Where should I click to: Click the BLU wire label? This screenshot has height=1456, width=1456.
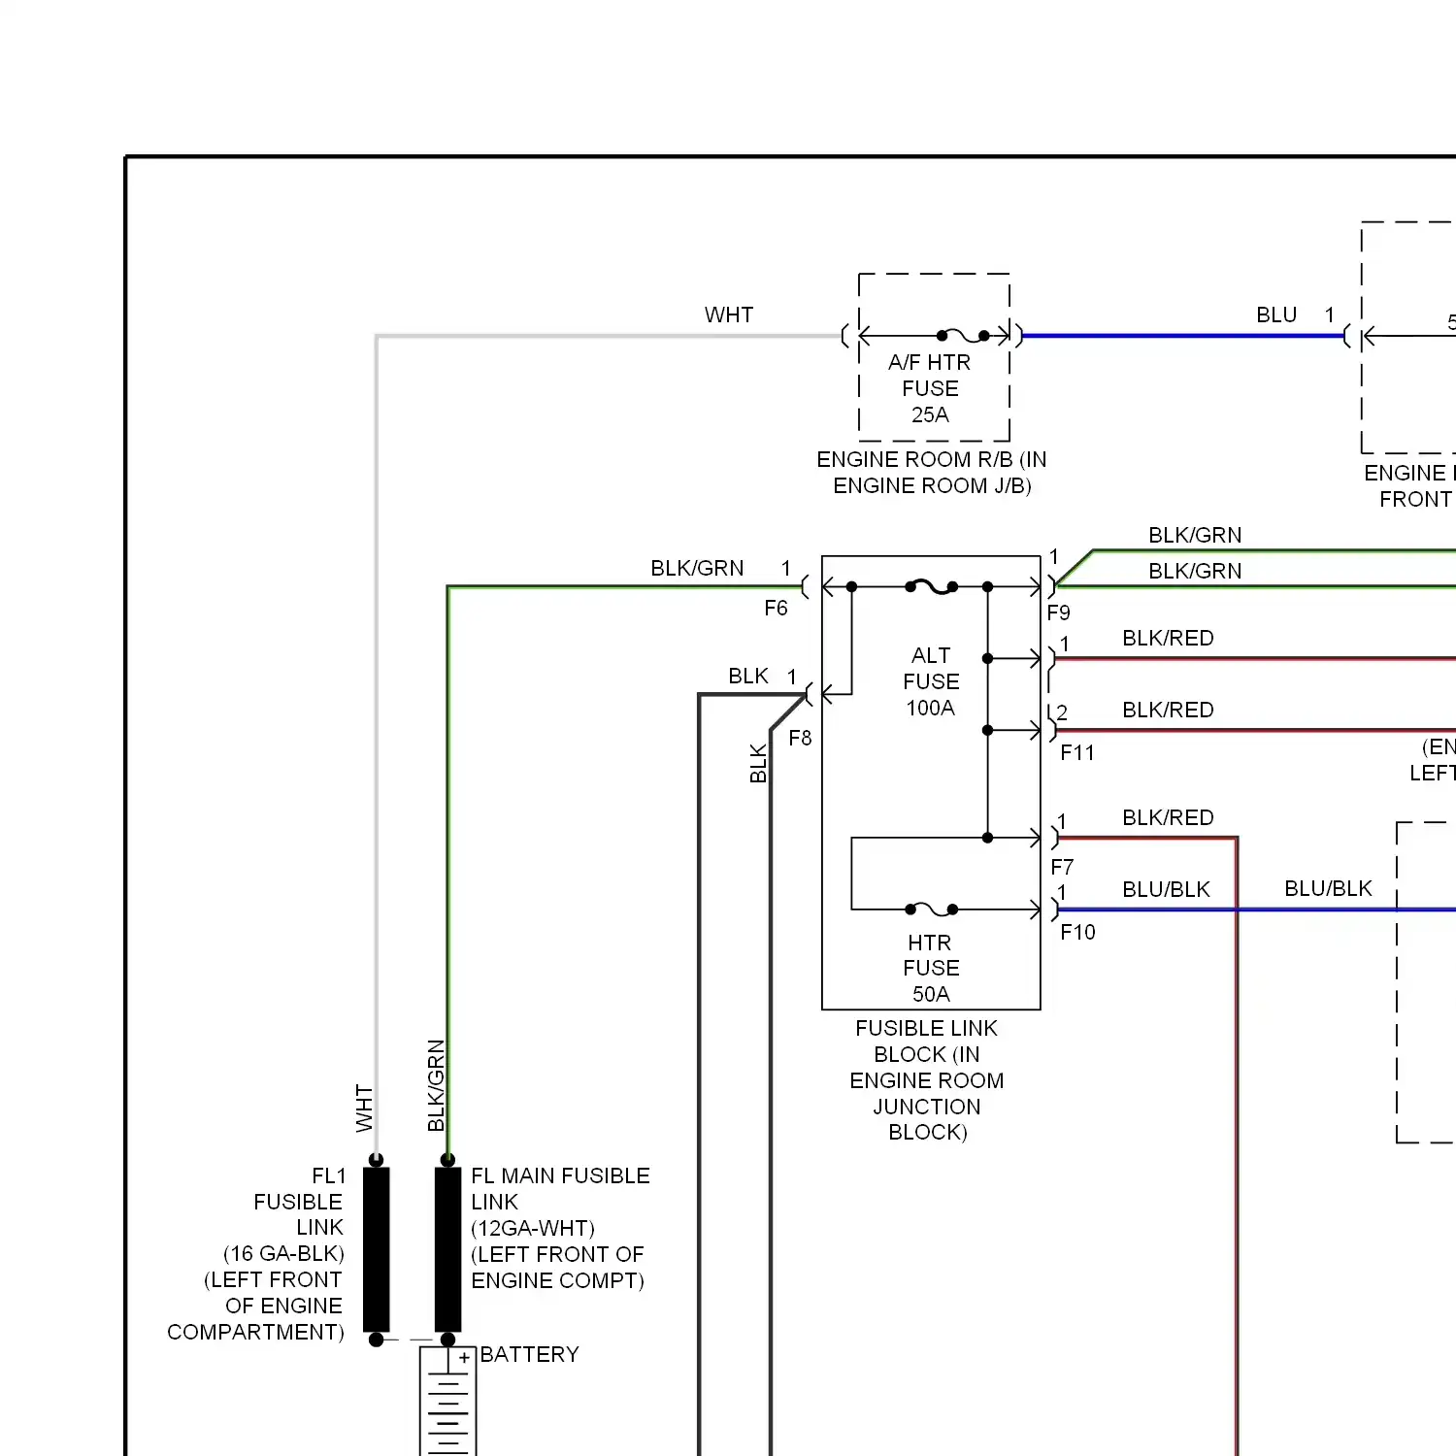tap(1276, 314)
